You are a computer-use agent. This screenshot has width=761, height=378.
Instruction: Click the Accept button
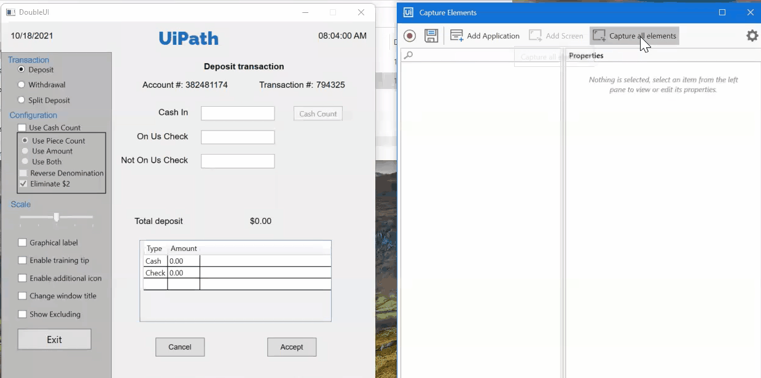[x=292, y=347]
